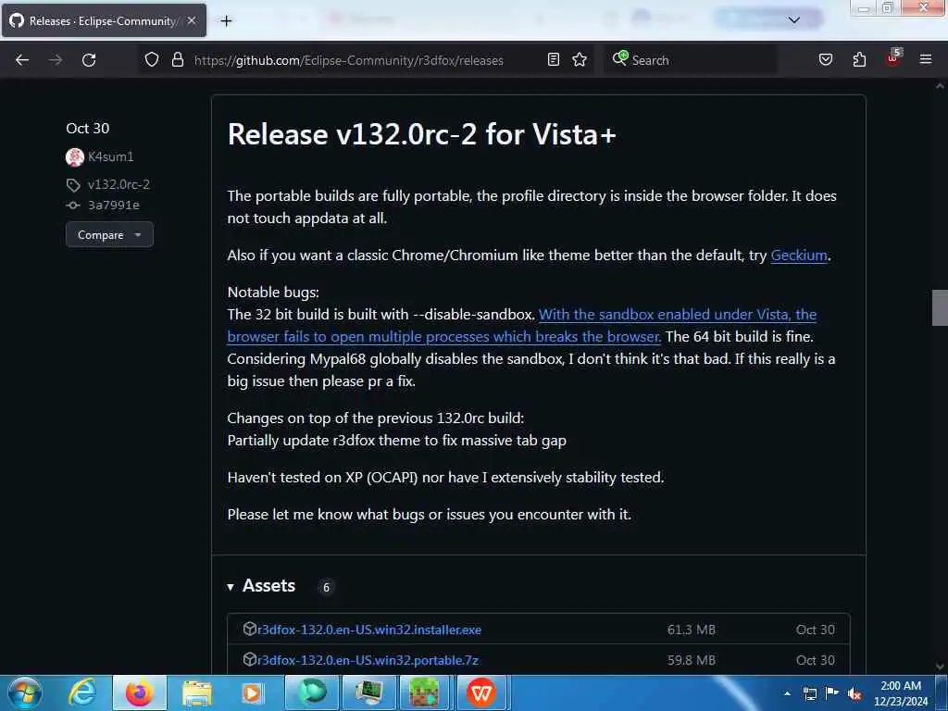Screen dimensions: 948x711
Task: Open the tracking protection shield icon
Action: (x=152, y=60)
